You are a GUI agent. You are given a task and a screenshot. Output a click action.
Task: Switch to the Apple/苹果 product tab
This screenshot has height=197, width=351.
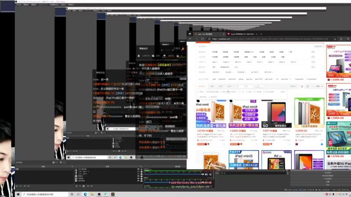242,34
